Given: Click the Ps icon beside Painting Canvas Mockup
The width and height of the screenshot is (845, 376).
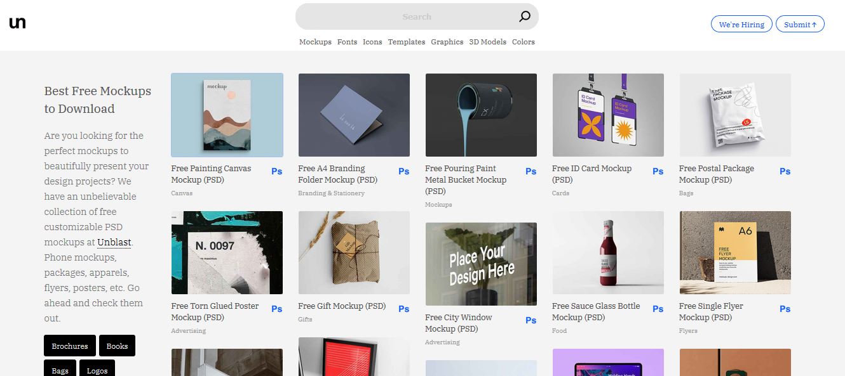Looking at the screenshot, I should click(x=277, y=171).
